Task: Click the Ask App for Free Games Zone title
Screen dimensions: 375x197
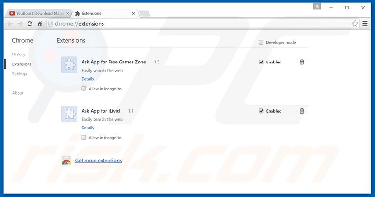Action: click(x=113, y=62)
